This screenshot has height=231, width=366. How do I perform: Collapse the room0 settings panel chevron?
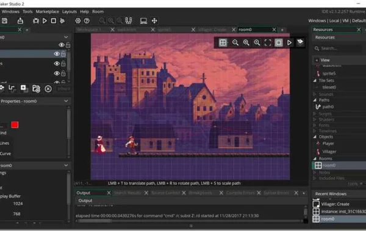click(66, 165)
